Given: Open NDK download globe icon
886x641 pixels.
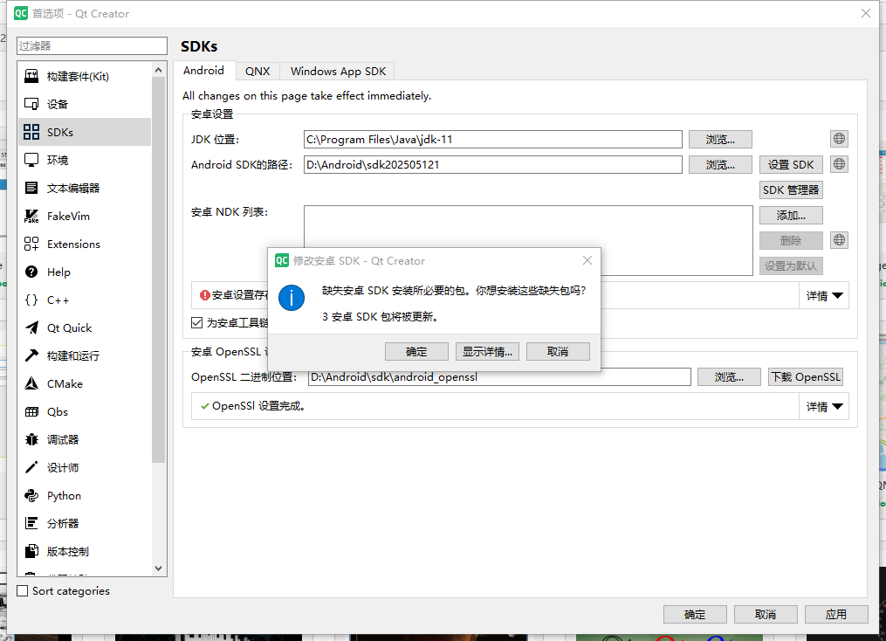Looking at the screenshot, I should coord(839,240).
